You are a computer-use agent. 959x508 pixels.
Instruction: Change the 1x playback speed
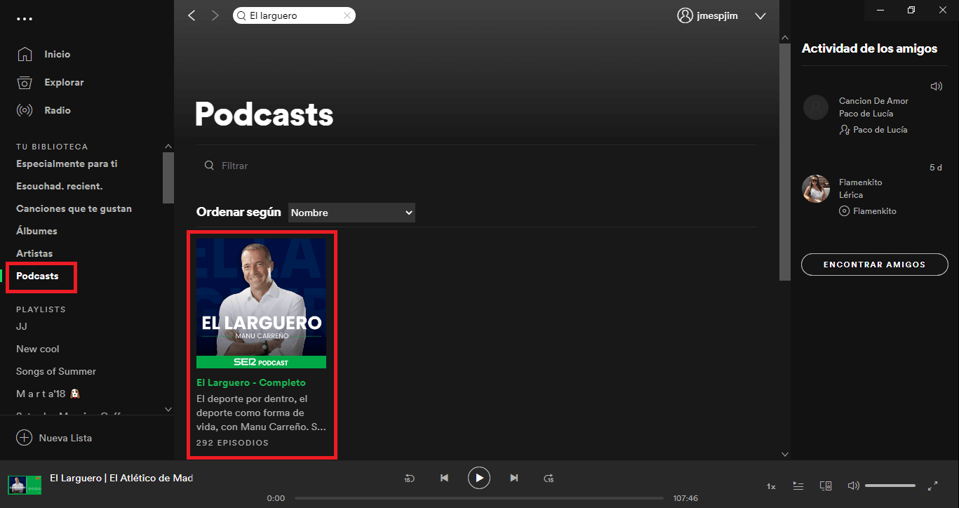coord(771,486)
